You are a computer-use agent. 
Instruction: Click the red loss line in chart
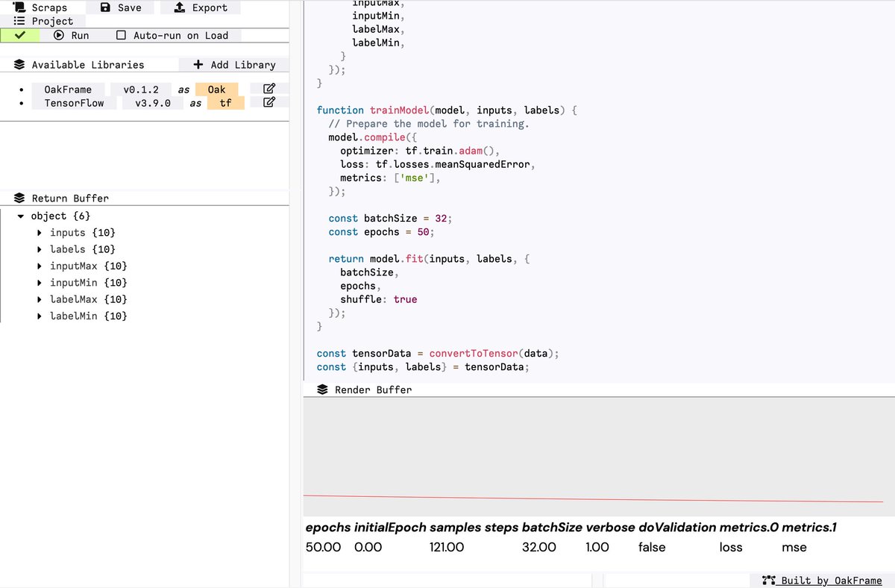click(x=593, y=498)
